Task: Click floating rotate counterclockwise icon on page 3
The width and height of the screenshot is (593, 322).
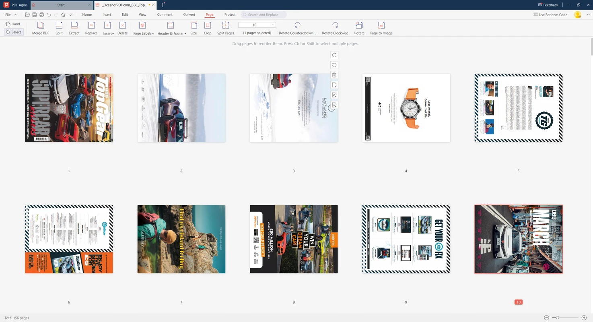Action: (334, 65)
